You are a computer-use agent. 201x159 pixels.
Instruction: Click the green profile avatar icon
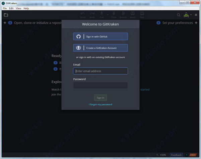[x=186, y=15]
